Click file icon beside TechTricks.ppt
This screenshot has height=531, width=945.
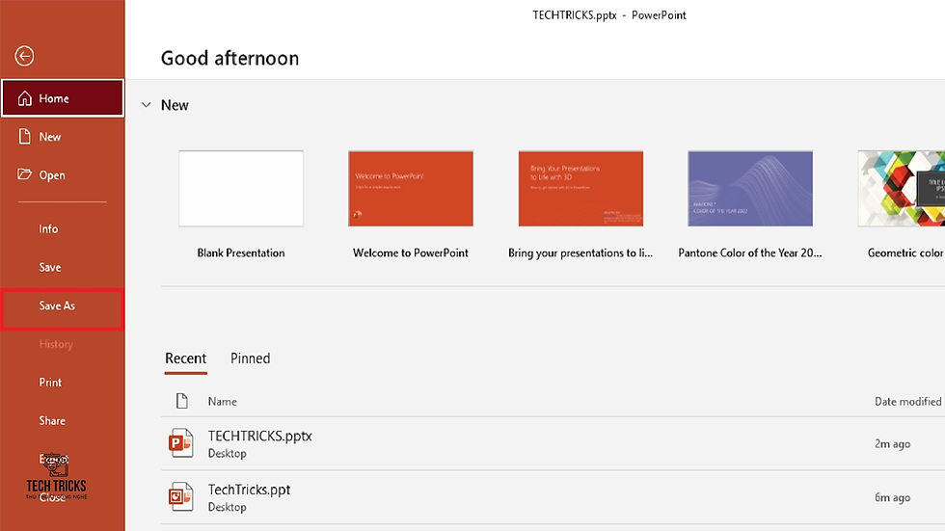click(x=181, y=496)
